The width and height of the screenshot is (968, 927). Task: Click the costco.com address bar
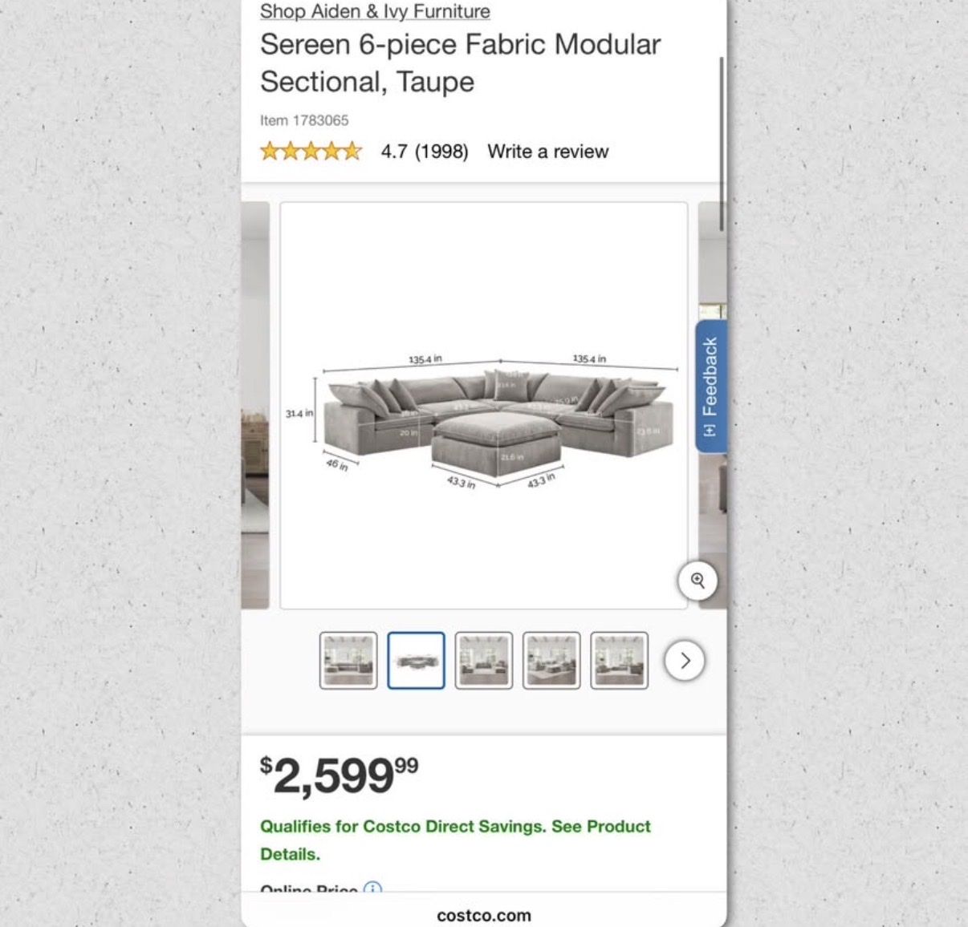[483, 915]
